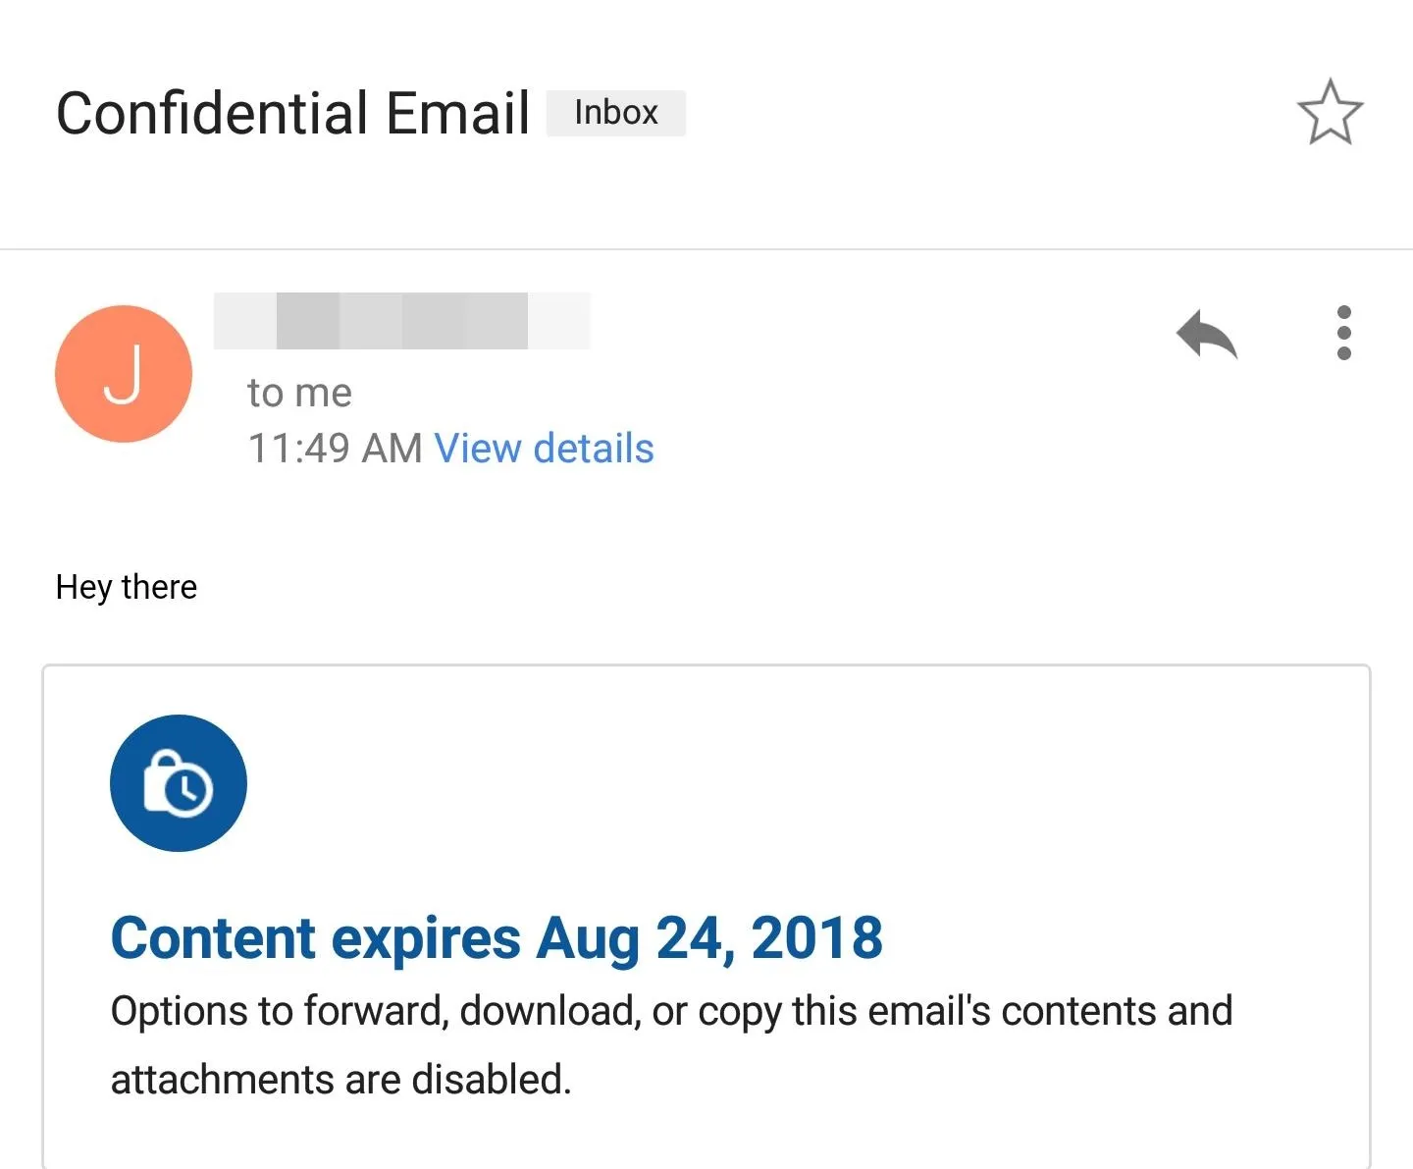Select the Inbox label chip
1413x1169 pixels.
616,113
